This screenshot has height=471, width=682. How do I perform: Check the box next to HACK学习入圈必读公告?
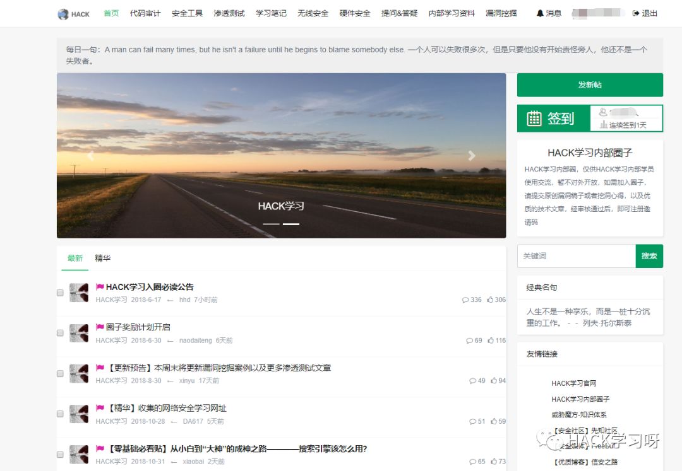click(x=60, y=292)
